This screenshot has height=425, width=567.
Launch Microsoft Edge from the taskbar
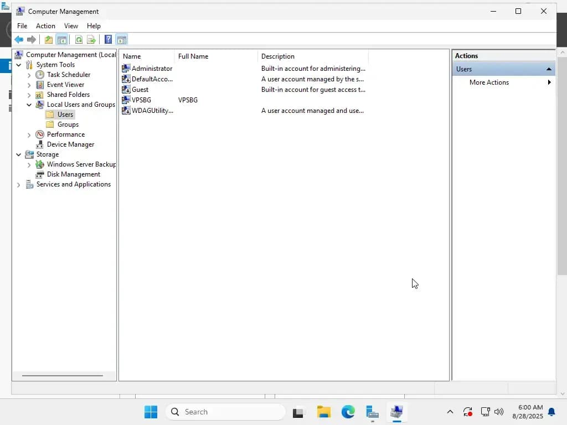point(348,412)
